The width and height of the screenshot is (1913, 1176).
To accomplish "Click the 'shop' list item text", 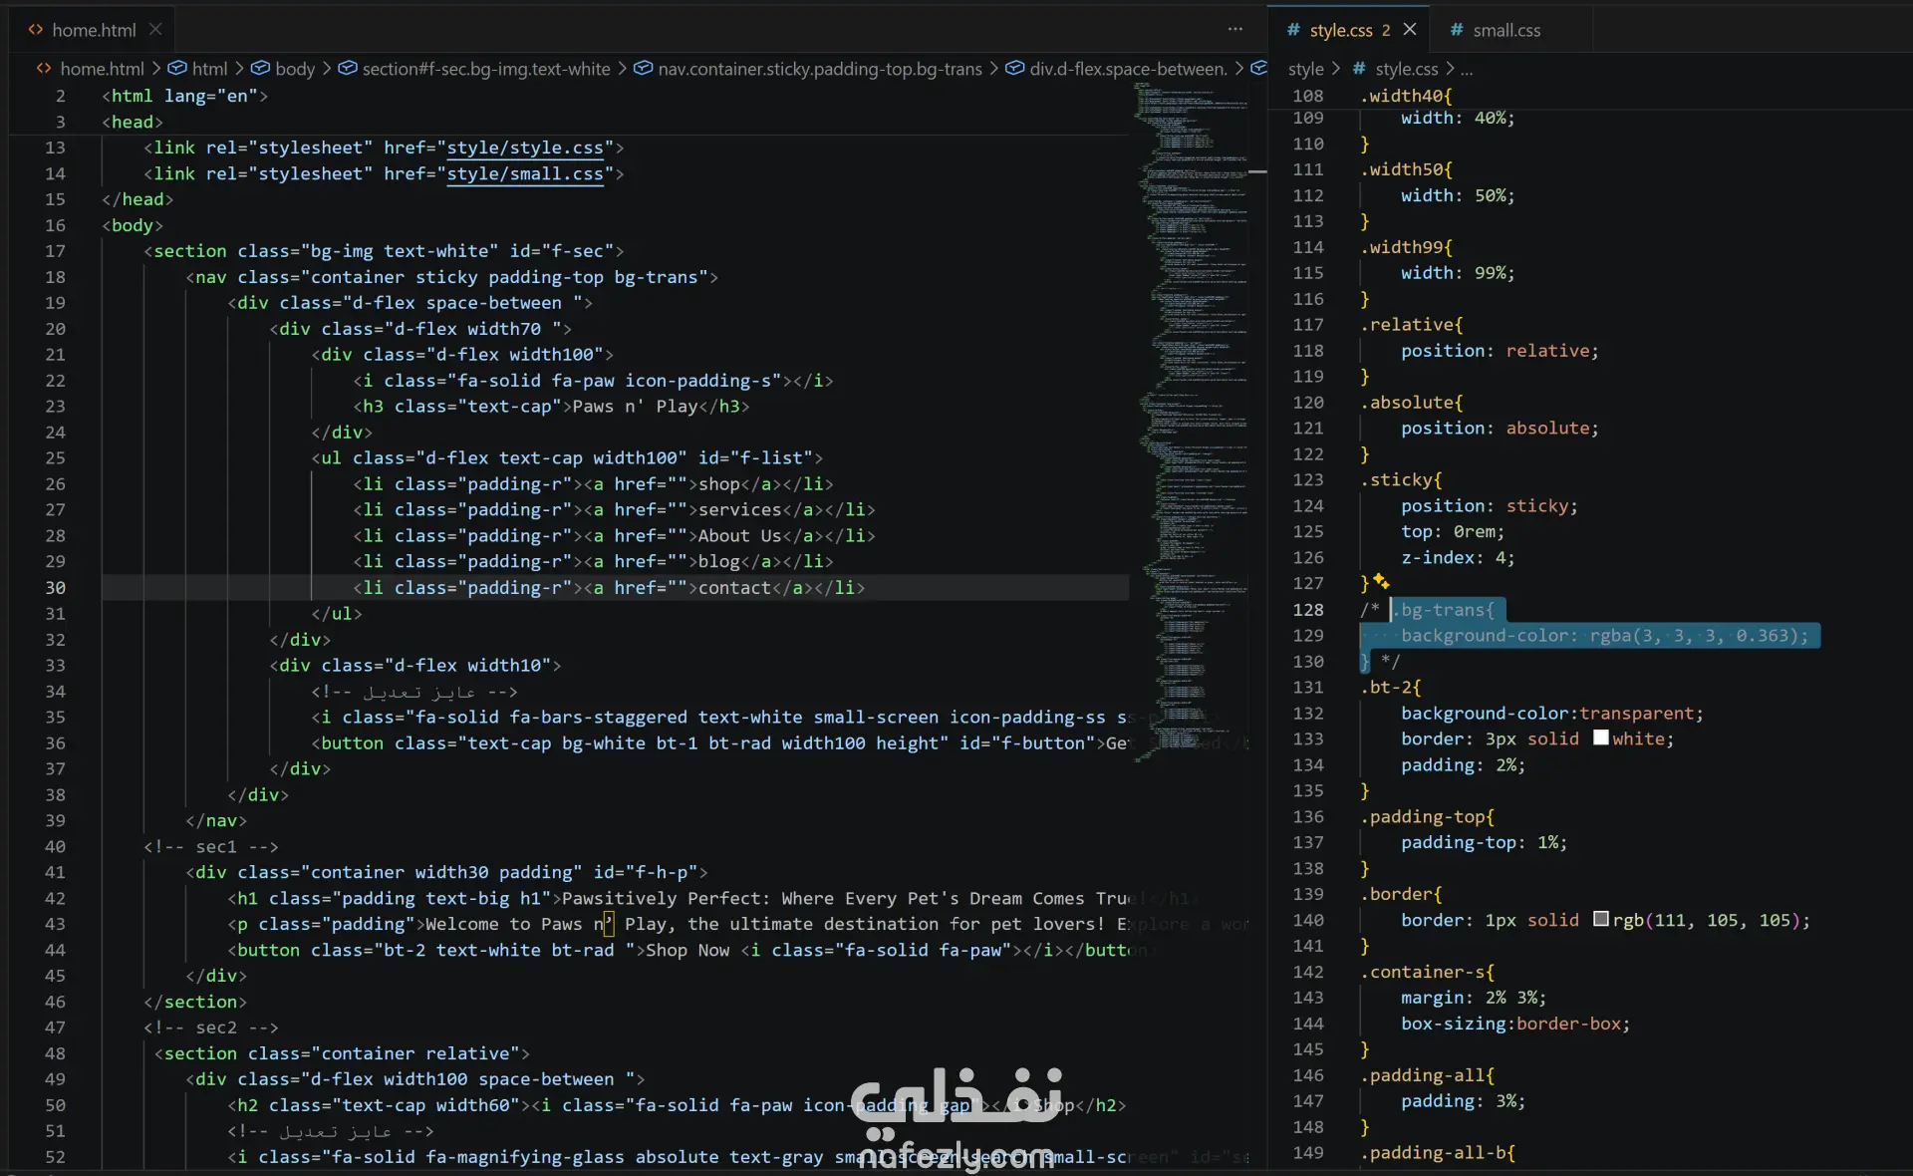I will (718, 484).
